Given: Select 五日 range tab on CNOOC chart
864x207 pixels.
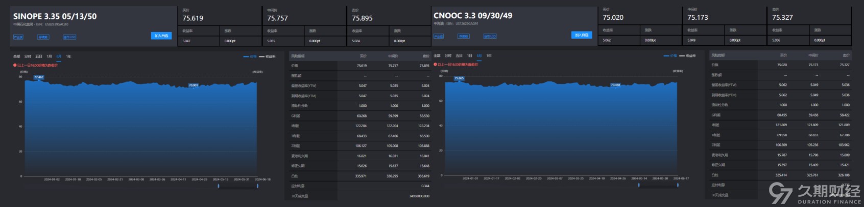Looking at the screenshot, I should click(459, 55).
